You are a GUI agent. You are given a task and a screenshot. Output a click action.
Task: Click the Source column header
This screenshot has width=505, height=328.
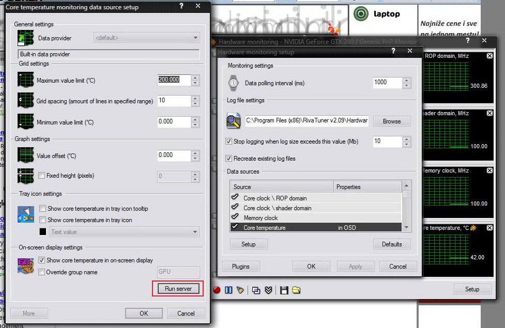click(x=282, y=186)
